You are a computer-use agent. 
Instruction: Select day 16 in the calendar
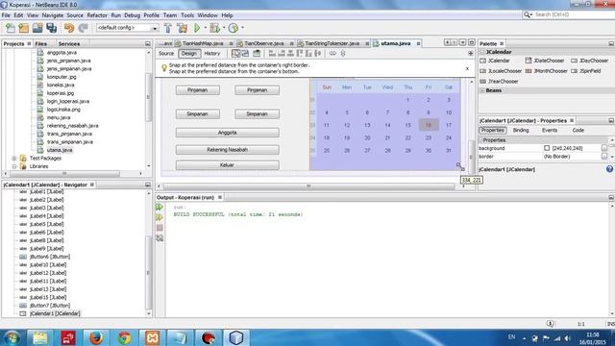click(429, 125)
